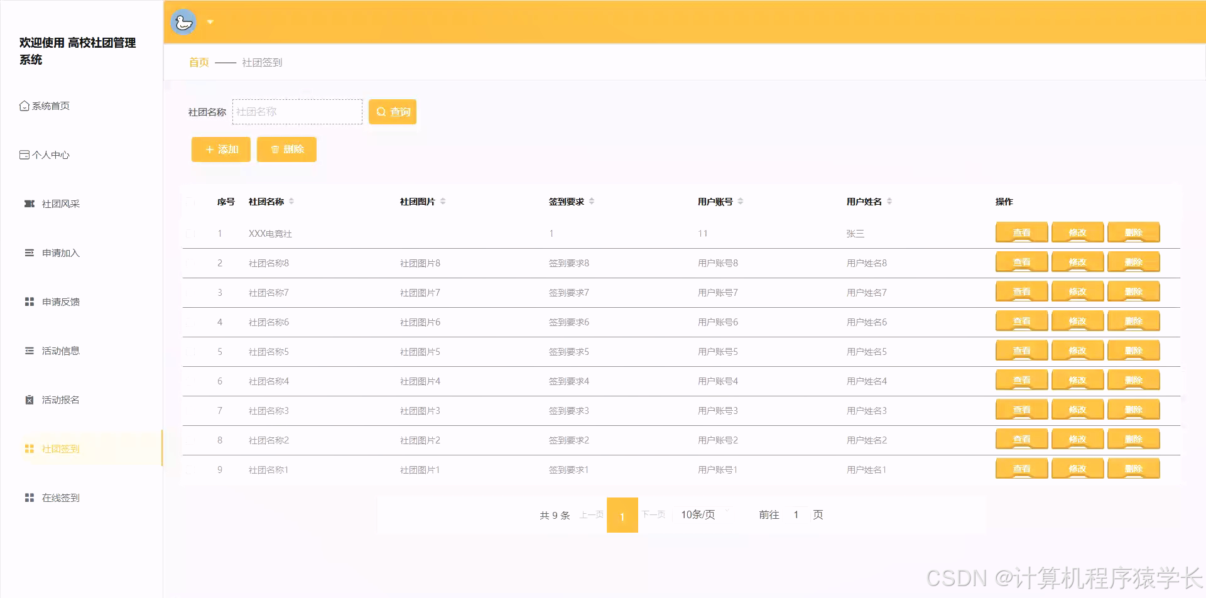Screen dimensions: 1206x598
Task: Click the 下一页 pagination button
Action: (653, 514)
